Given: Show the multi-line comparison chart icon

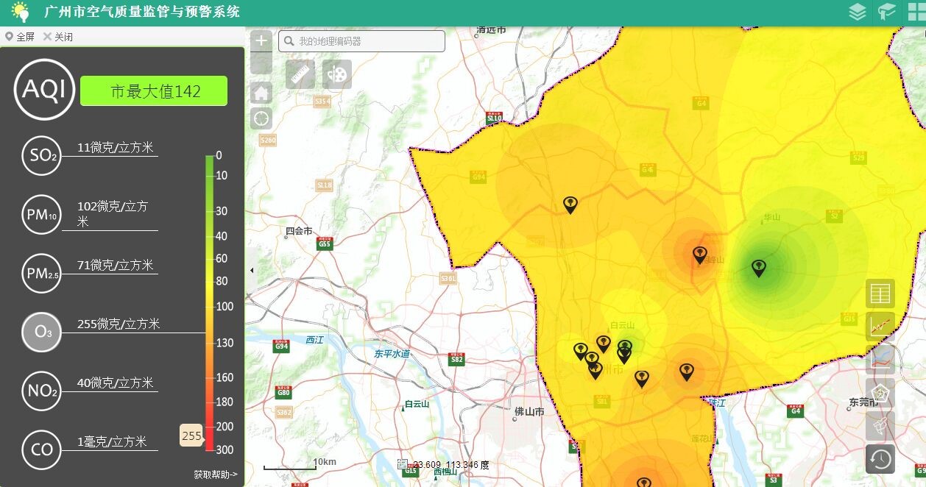Looking at the screenshot, I should click(x=880, y=360).
